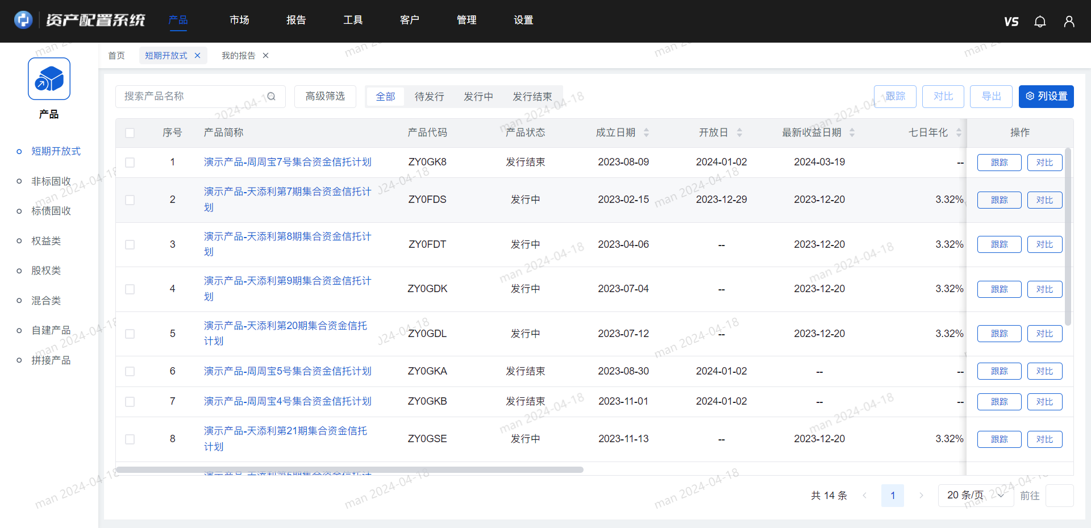Open 演示产品-周周宝4号集合资金信托计划 link
1091x528 pixels.
coord(288,402)
